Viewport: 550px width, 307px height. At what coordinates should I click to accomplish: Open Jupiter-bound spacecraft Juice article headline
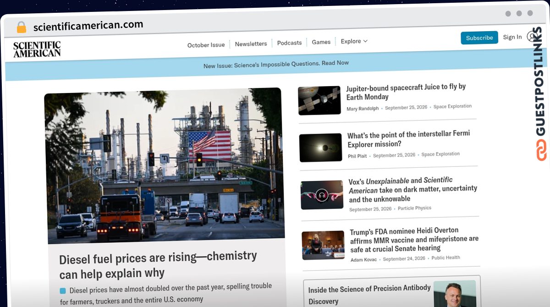pos(406,92)
